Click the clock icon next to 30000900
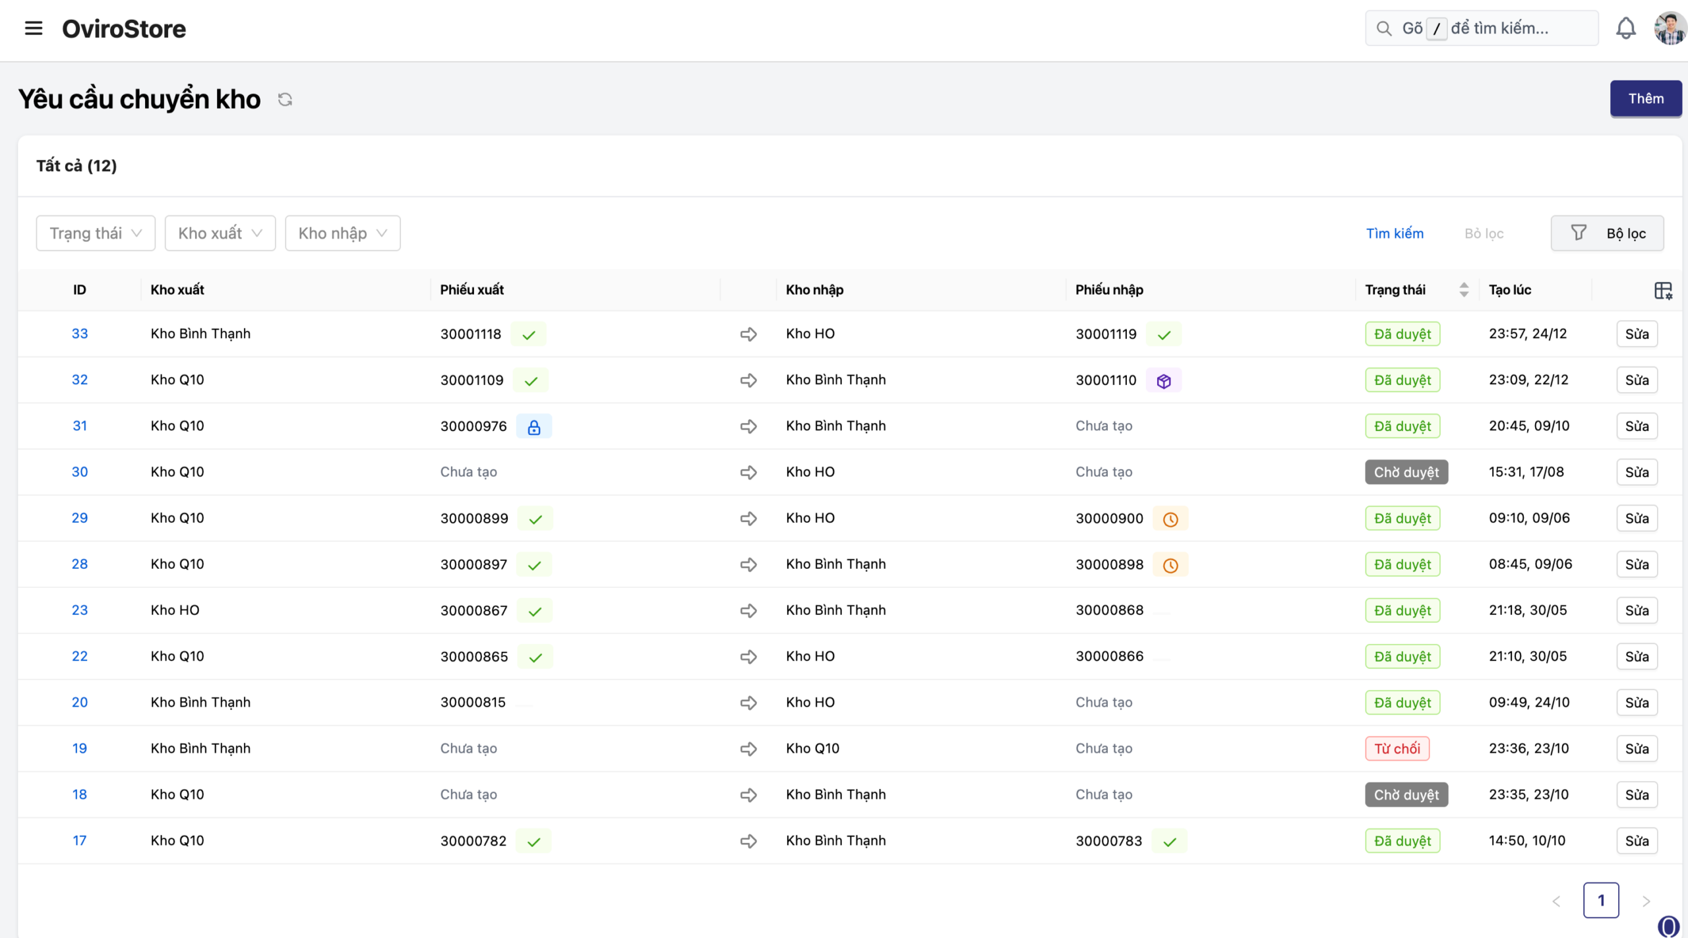 pos(1170,519)
